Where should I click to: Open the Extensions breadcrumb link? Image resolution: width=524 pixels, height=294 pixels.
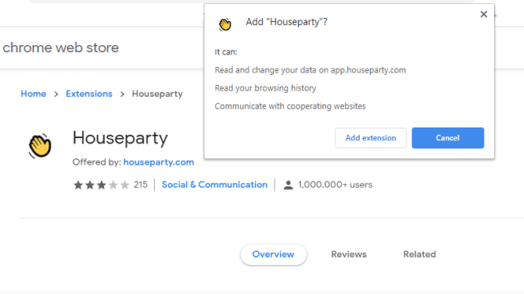pos(89,94)
